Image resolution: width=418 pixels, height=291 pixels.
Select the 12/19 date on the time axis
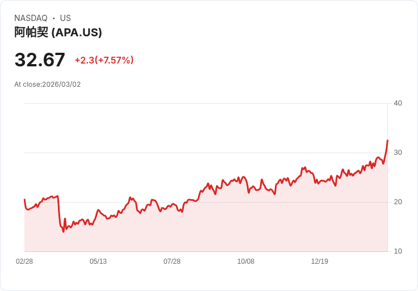[320, 262]
